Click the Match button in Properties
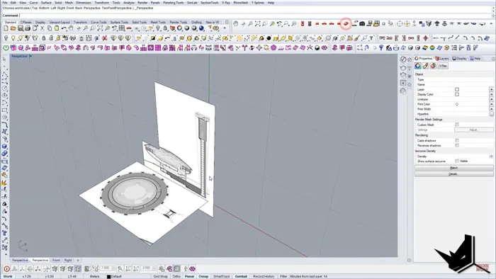The width and height of the screenshot is (496, 279). pos(454,168)
